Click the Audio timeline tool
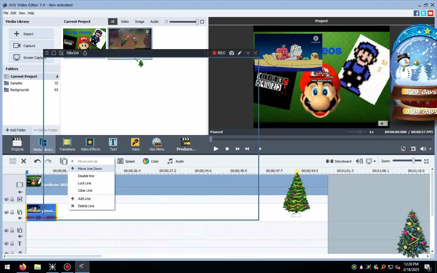 click(175, 161)
